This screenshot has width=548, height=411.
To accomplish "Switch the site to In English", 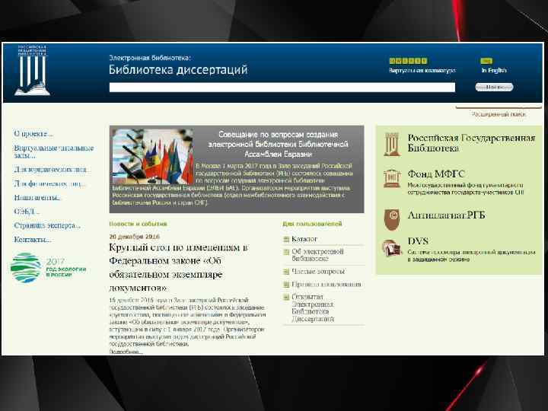I will tap(494, 70).
